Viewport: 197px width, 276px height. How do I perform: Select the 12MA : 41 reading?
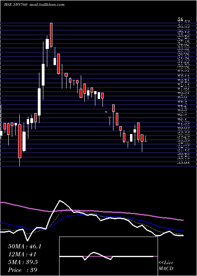[22, 254]
